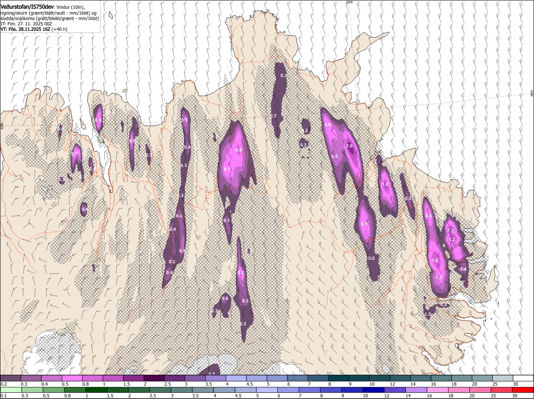The height and width of the screenshot is (399, 534).
Task: Choose the 20 swatch in the upper legend row
Action: point(481,378)
